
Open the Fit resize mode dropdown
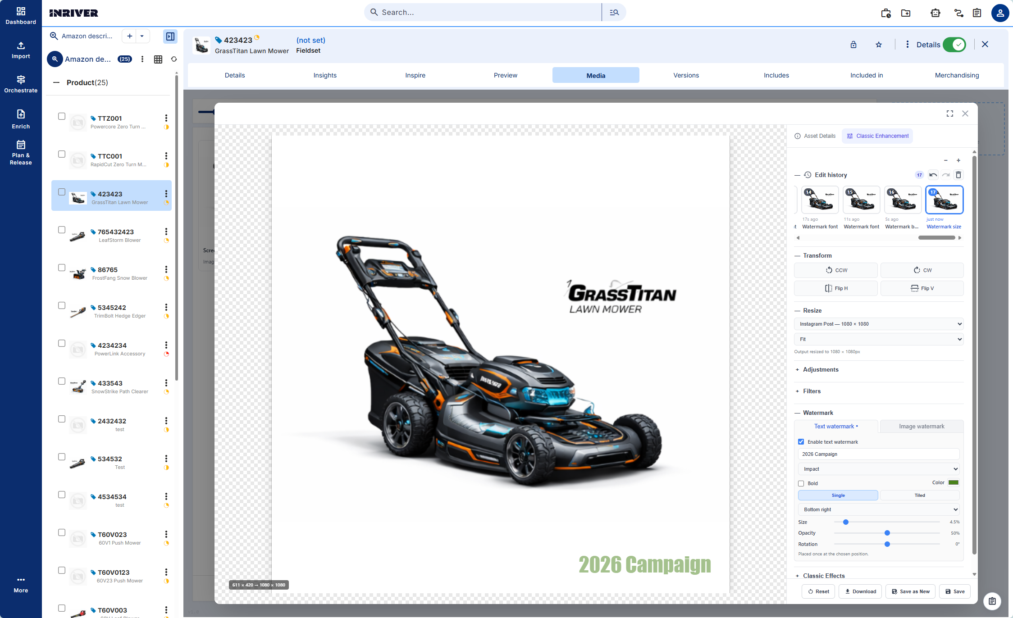879,339
